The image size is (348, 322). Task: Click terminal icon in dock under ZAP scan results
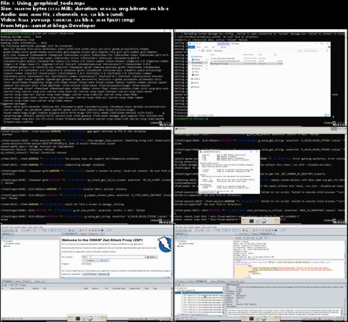click(251, 318)
